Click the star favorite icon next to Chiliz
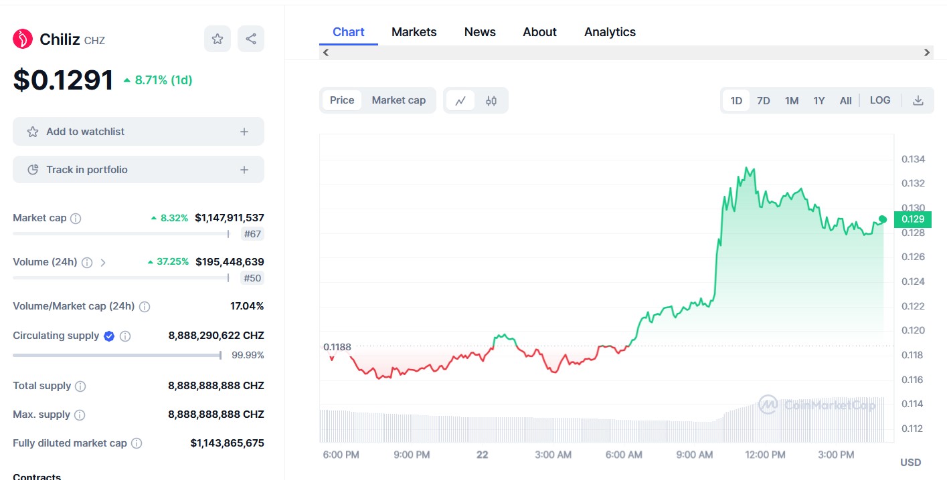This screenshot has height=480, width=947. click(x=218, y=39)
